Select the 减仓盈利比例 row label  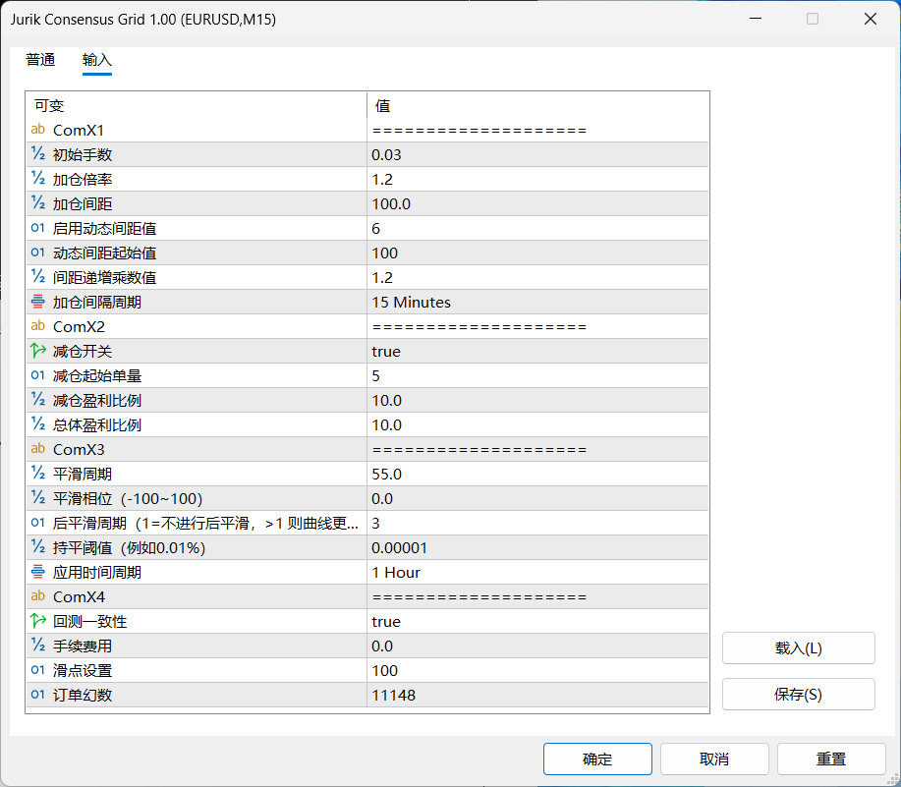pyautogui.click(x=97, y=401)
